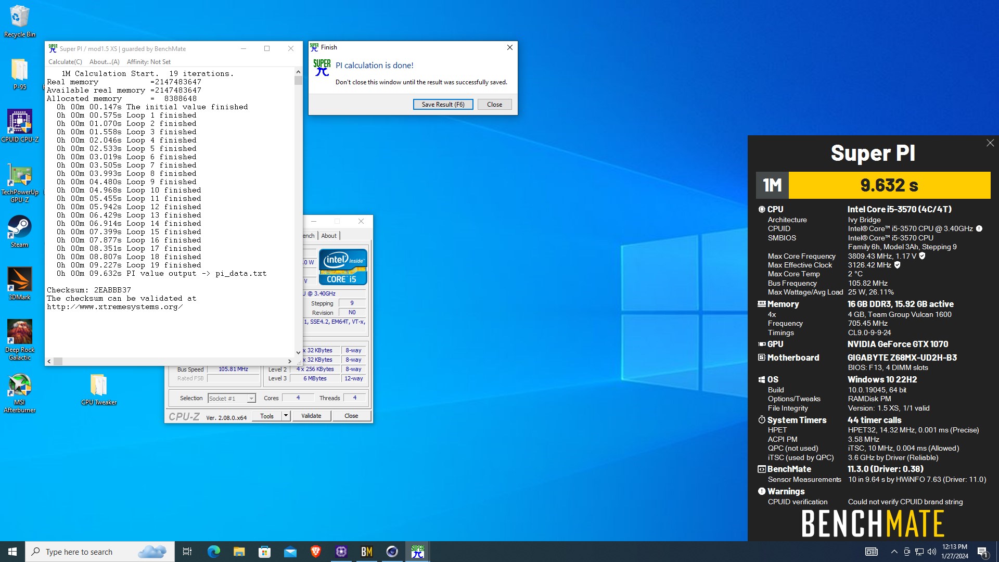The height and width of the screenshot is (562, 999).
Task: Open the round blue-sphere taskbar app
Action: coord(392,552)
